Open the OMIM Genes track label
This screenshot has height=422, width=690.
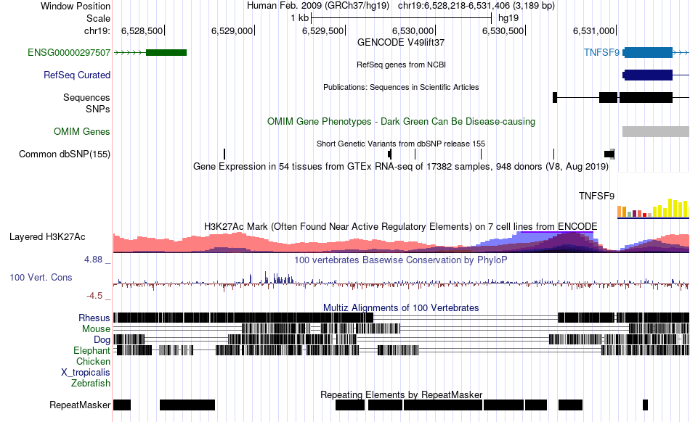tap(82, 132)
